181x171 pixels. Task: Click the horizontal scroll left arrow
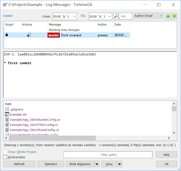[6, 138]
